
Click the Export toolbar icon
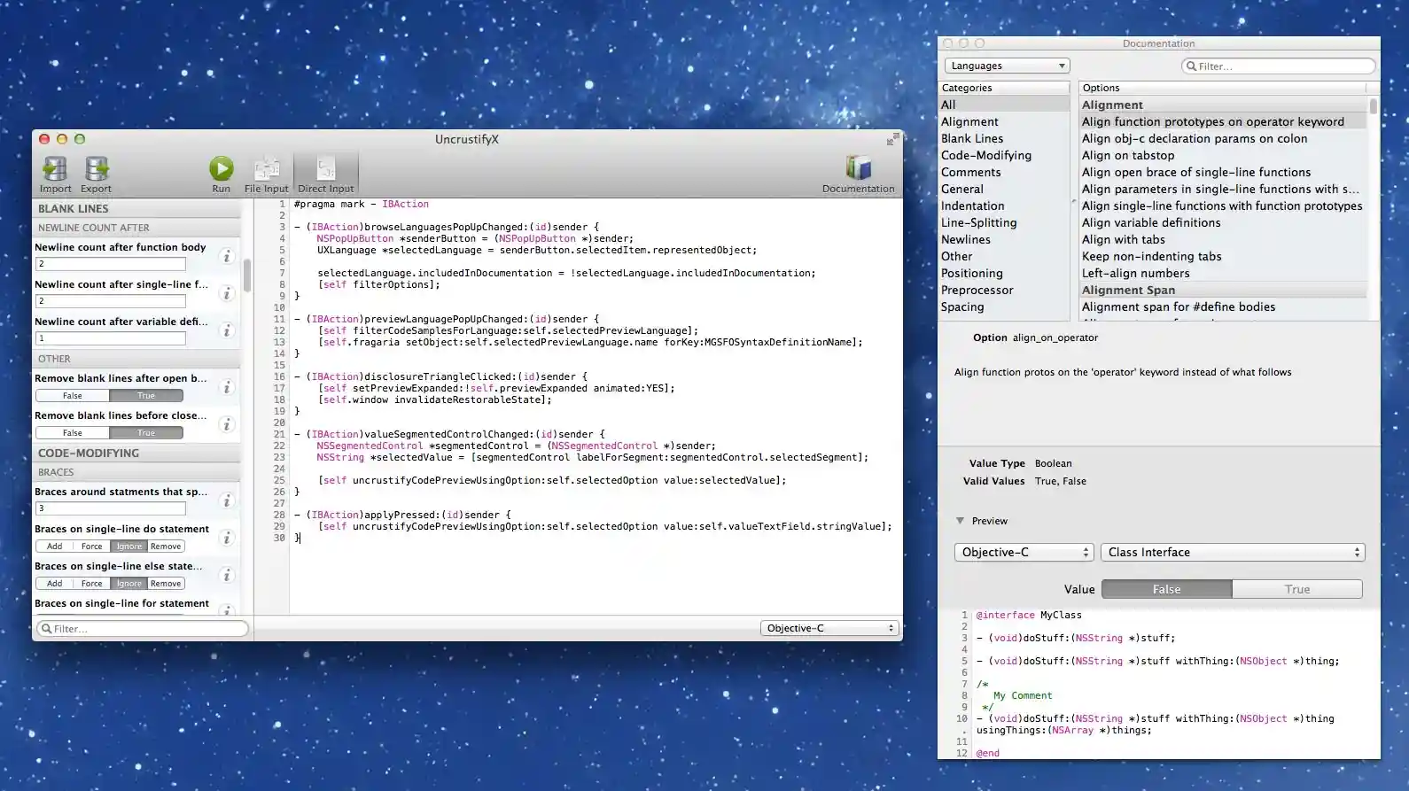point(96,174)
